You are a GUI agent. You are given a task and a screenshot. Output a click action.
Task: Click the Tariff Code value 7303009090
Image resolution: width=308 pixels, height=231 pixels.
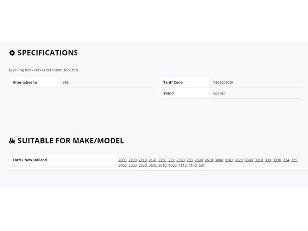point(223,82)
